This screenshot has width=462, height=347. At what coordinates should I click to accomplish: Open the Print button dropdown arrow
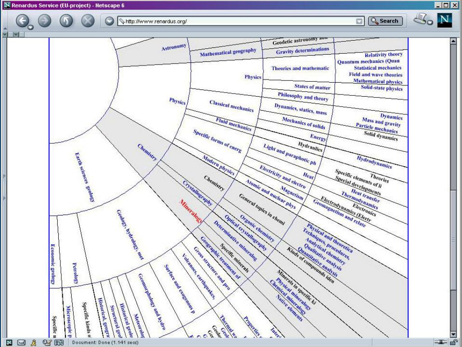[430, 23]
